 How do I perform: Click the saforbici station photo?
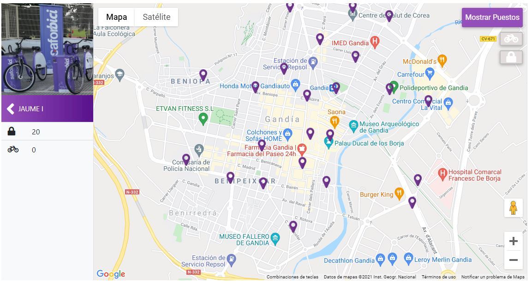pos(47,49)
